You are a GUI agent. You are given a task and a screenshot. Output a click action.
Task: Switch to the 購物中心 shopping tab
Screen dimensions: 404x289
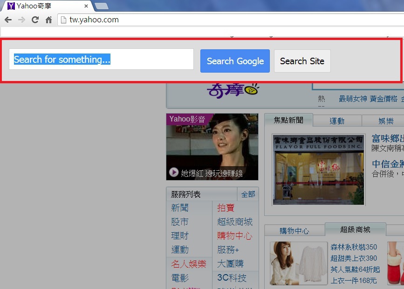294,230
